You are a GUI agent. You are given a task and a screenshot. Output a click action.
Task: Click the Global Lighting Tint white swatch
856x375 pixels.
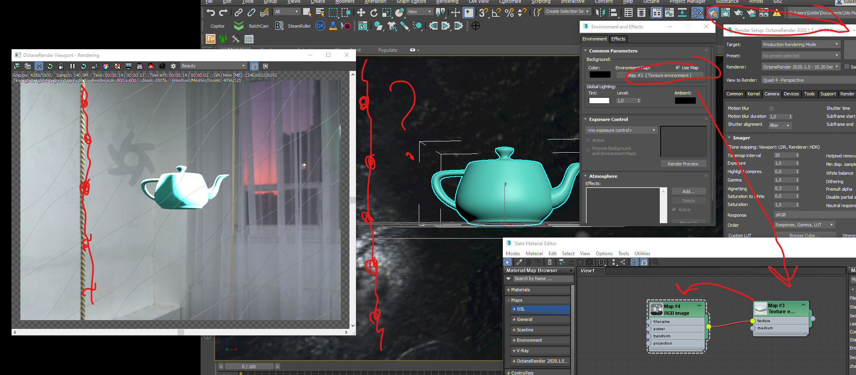coord(599,101)
